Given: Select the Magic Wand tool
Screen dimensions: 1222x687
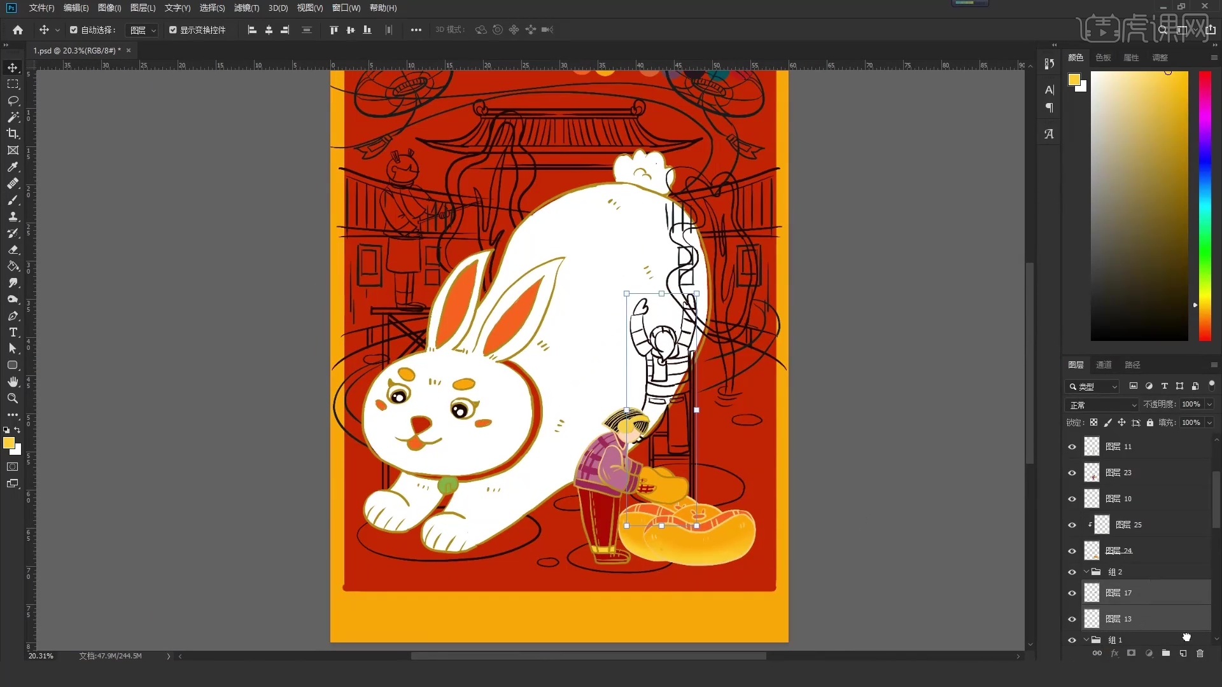Looking at the screenshot, I should point(13,117).
